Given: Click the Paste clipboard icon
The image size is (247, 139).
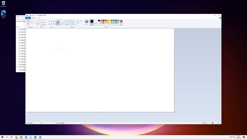Looking at the screenshot, I should tap(28, 22).
